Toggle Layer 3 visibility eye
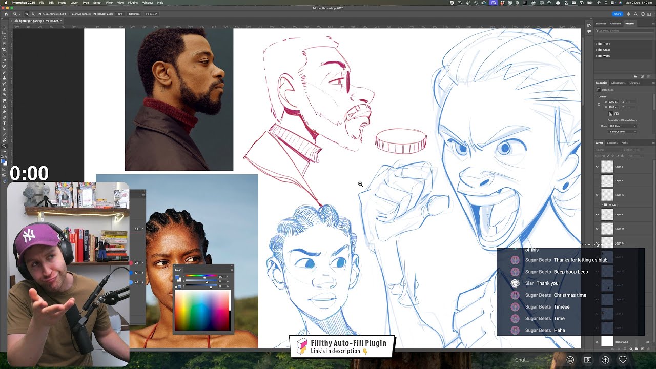 (x=597, y=214)
